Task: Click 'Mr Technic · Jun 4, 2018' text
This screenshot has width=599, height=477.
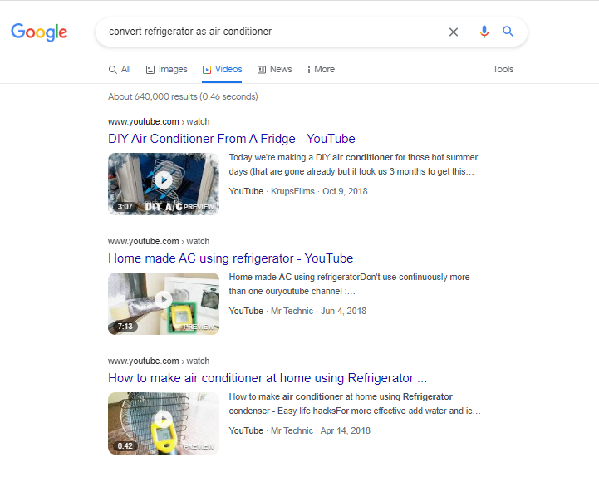Action: (x=318, y=311)
